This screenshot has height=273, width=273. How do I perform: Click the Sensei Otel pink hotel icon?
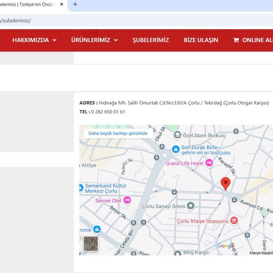click(x=127, y=200)
